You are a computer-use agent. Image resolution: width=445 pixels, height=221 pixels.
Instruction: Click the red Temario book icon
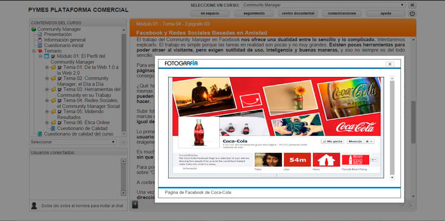pyautogui.click(x=40, y=51)
